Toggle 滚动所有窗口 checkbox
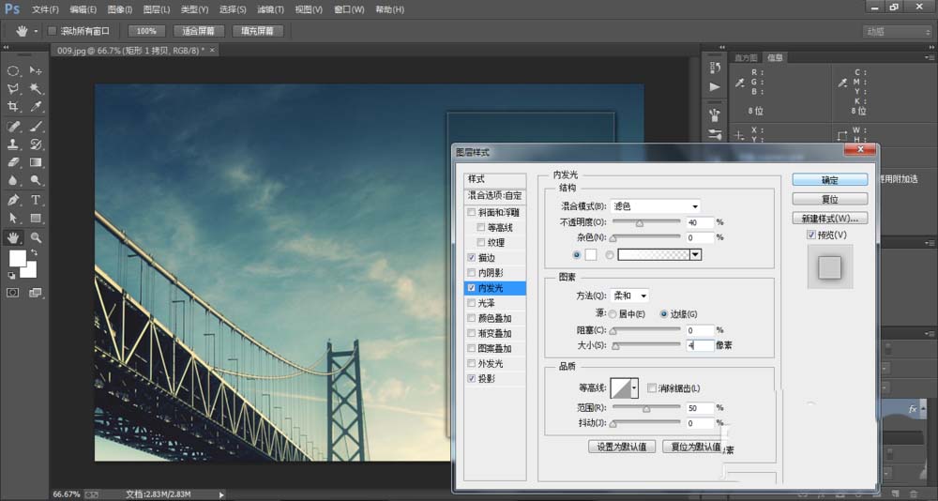Screen dimensions: 938x501 pyautogui.click(x=52, y=31)
